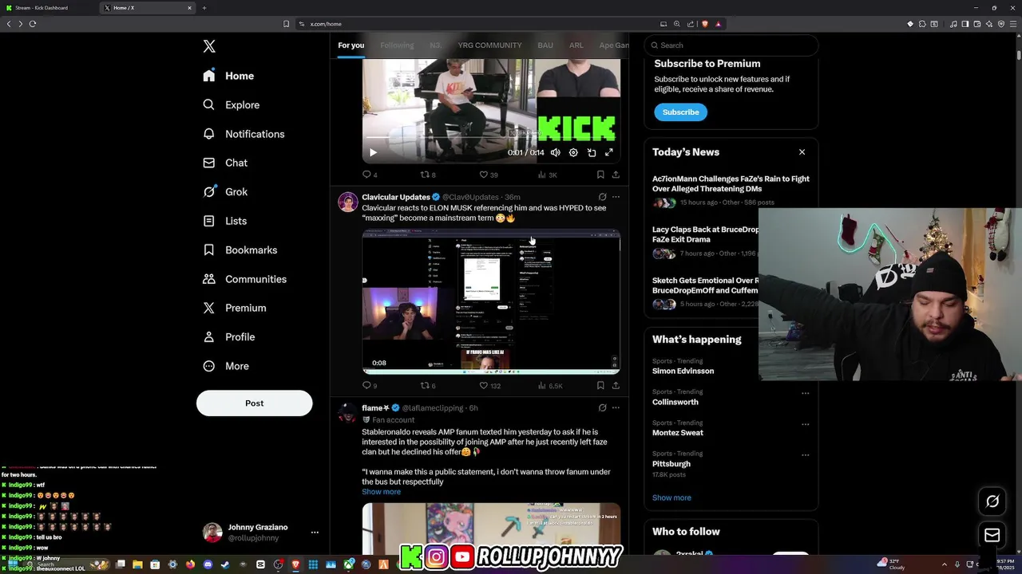Open Explore from the sidebar
The height and width of the screenshot is (574, 1022).
click(231, 104)
